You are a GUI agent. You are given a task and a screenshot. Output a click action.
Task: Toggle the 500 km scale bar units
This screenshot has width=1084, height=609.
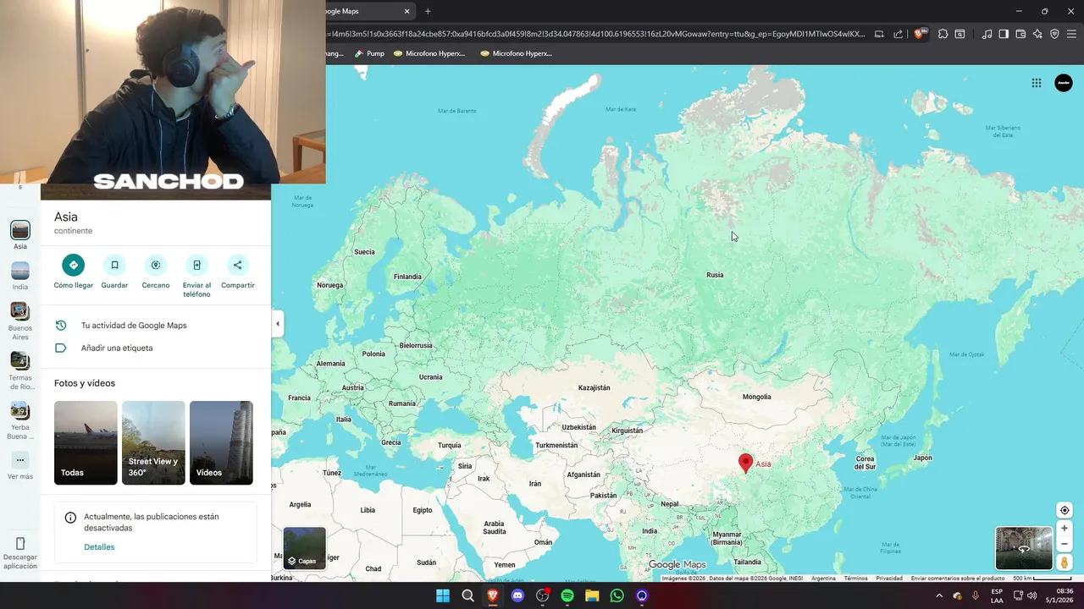coord(1043,579)
